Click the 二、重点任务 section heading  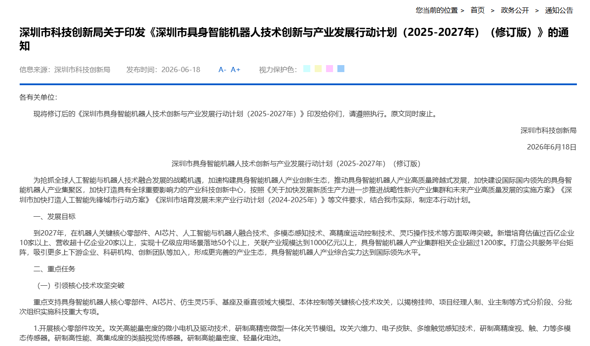pyautogui.click(x=55, y=269)
